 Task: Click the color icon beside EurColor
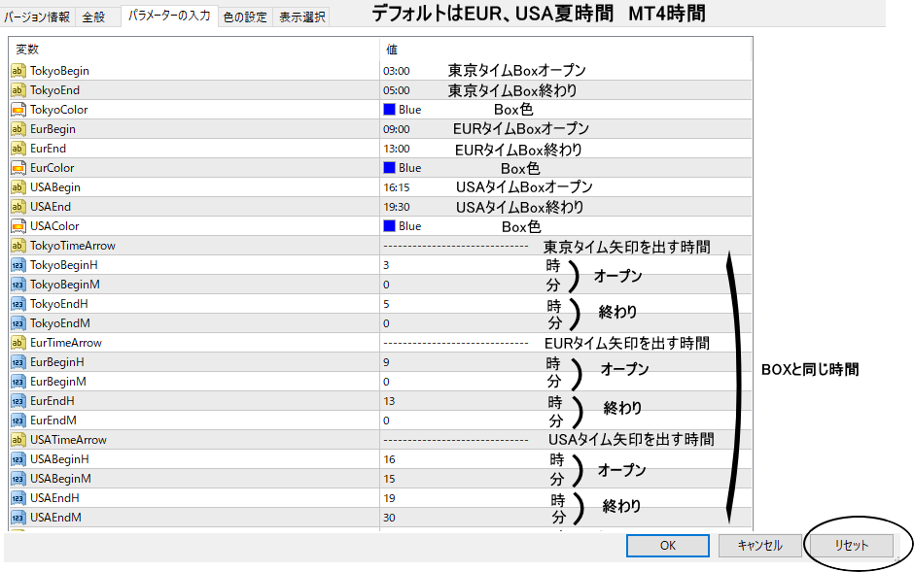[18, 168]
